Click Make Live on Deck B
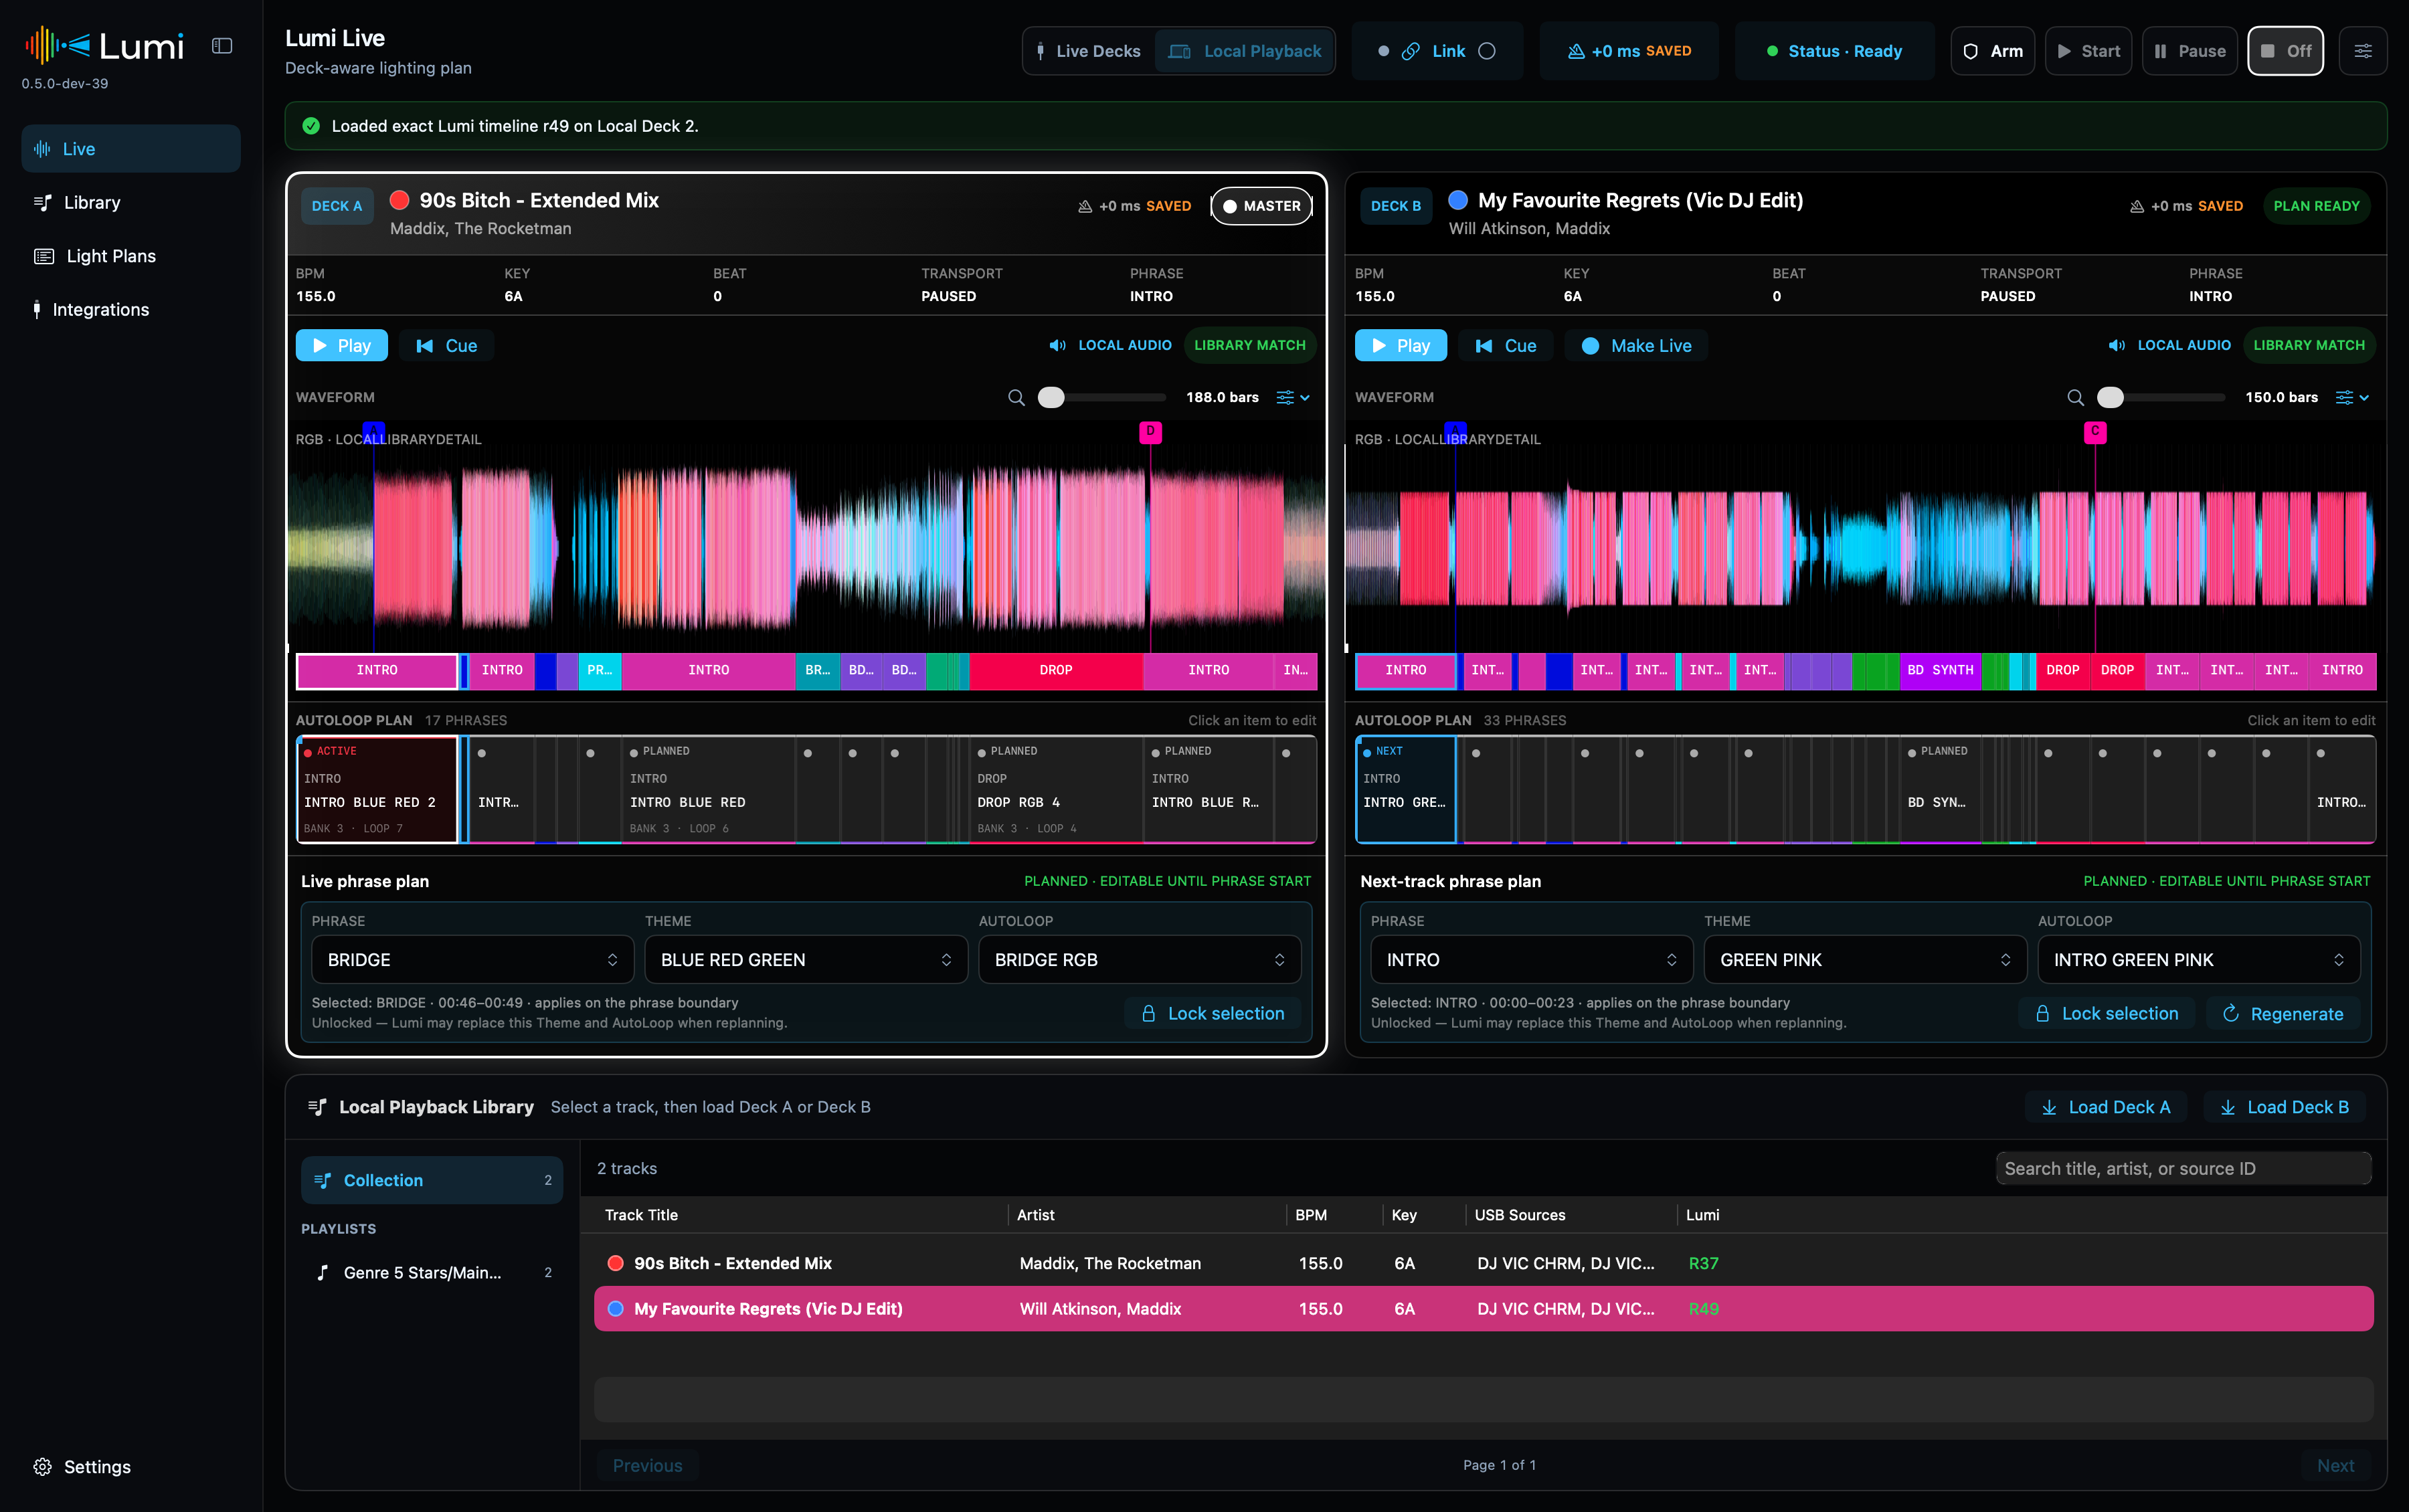Image resolution: width=2409 pixels, height=1512 pixels. coord(1636,345)
